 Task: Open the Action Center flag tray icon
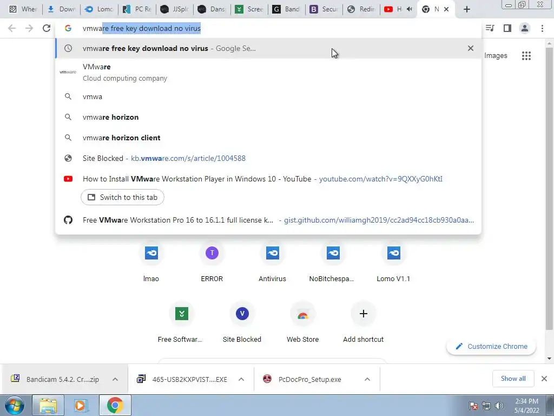(473, 406)
